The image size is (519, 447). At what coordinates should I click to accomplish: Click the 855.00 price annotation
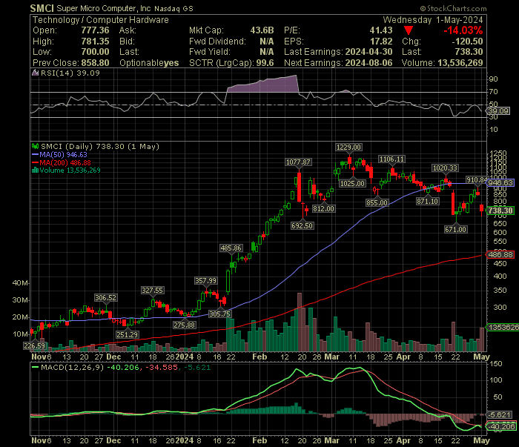(377, 202)
